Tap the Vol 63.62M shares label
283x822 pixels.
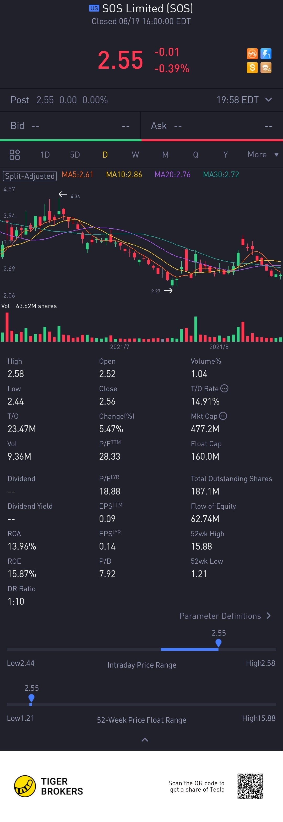click(29, 306)
